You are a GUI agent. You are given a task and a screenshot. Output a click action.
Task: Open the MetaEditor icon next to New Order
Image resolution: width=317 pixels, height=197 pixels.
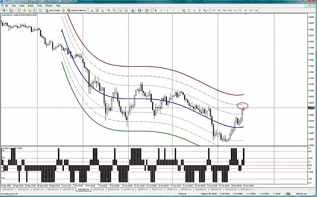point(63,10)
